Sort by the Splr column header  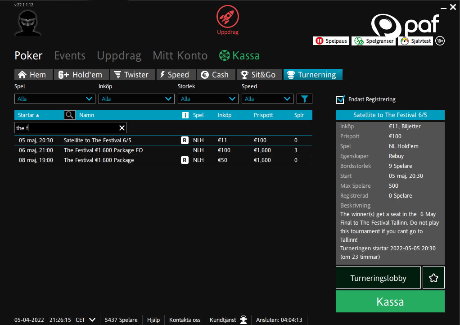299,115
